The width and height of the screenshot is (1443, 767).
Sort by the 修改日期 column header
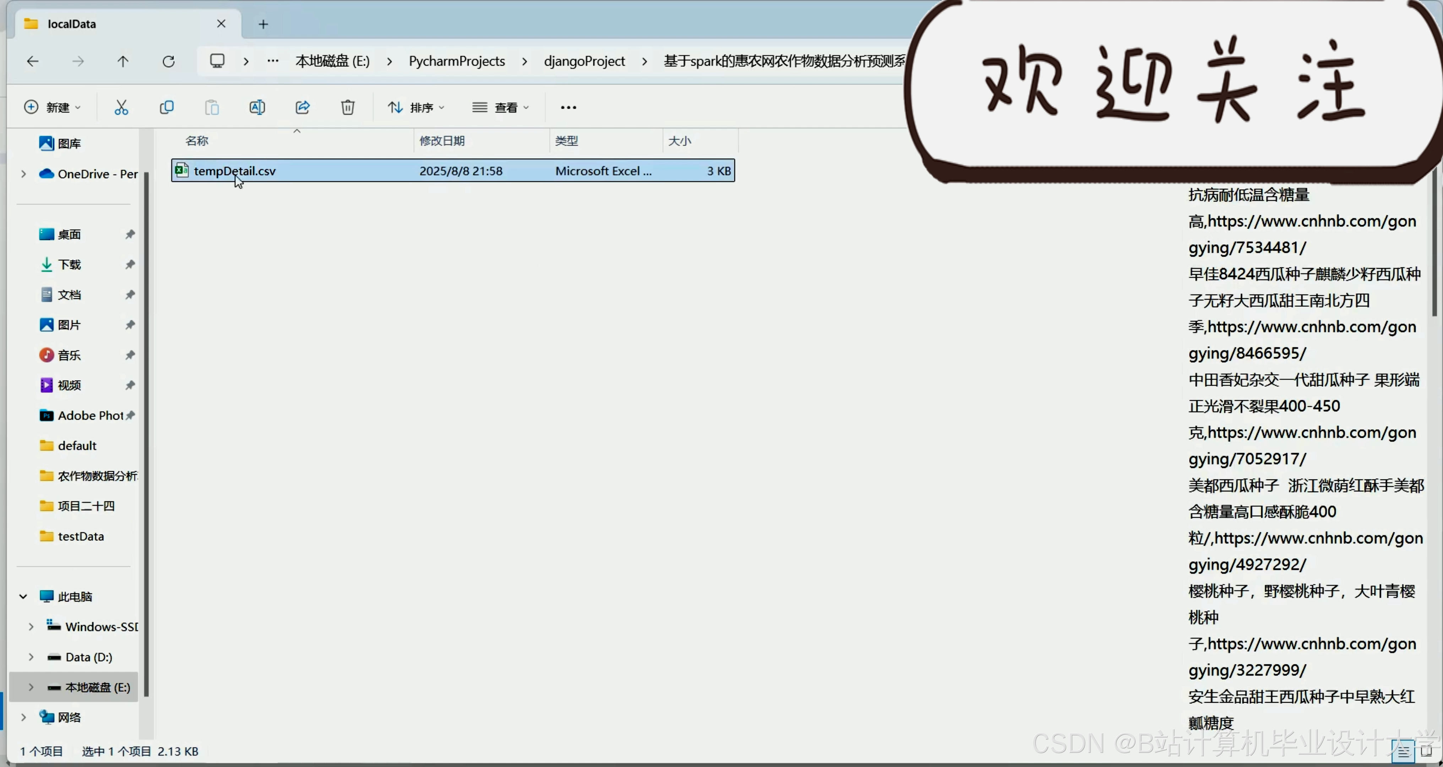click(x=442, y=141)
